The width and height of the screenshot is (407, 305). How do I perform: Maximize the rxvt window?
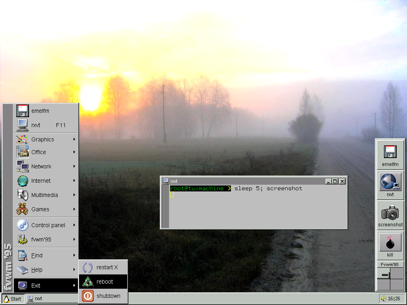335,181
